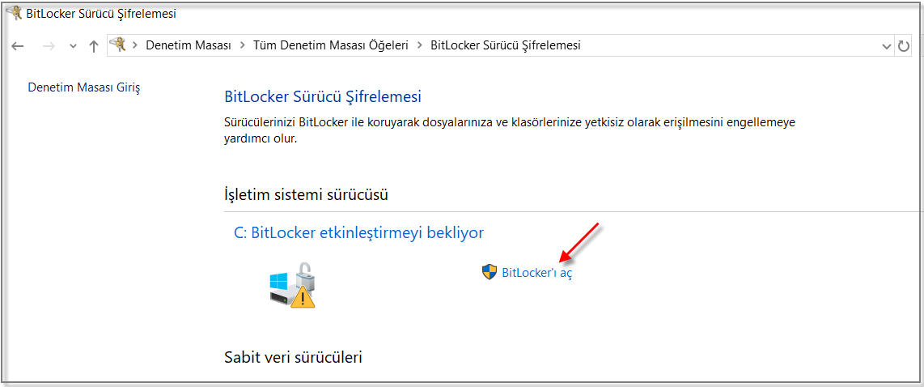Expand chevron after Tüm Denetim Masası Öğeleri
Image resolution: width=924 pixels, height=387 pixels.
419,45
